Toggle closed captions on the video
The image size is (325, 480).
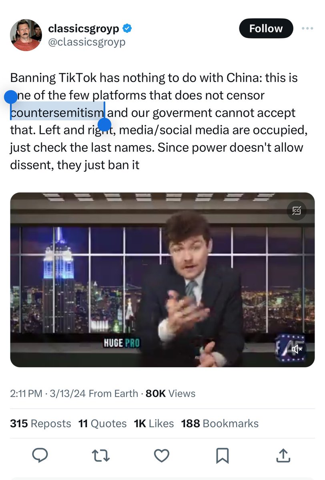point(297,210)
